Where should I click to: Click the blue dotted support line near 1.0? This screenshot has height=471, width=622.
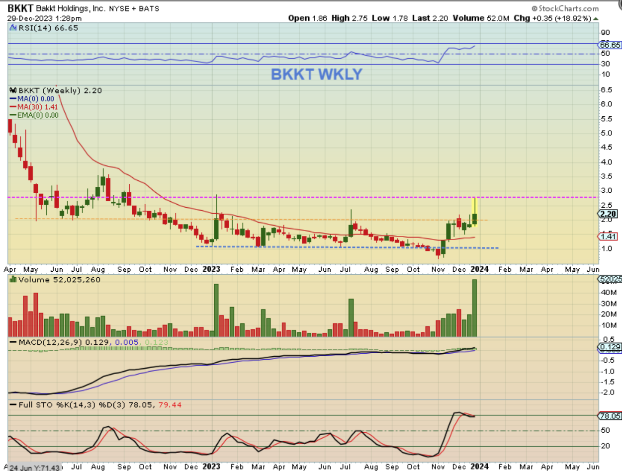point(348,247)
